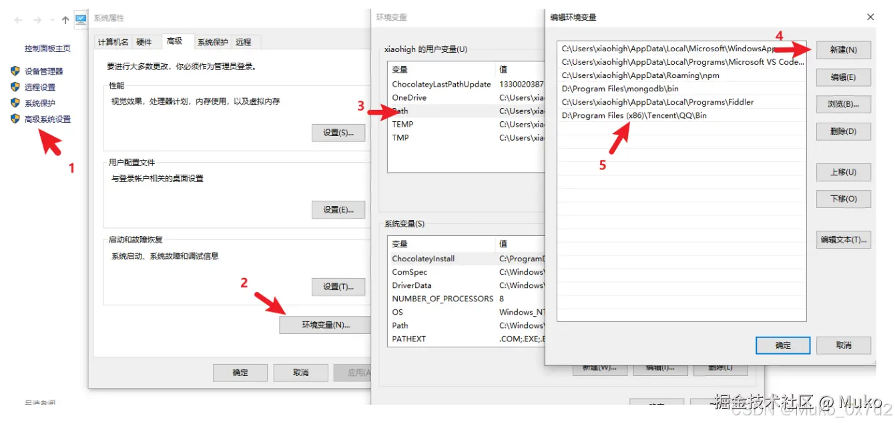The image size is (895, 424).
Task: Click 变量 column header in 系统变量 list
Action: [441, 244]
